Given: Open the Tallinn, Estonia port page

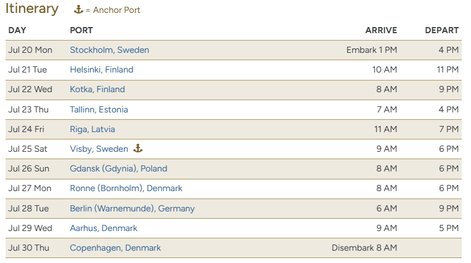Looking at the screenshot, I should tap(99, 109).
